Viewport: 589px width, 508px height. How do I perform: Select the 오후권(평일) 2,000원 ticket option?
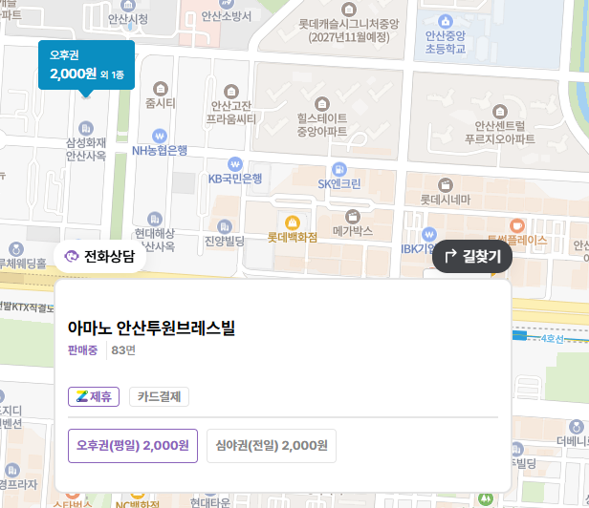pyautogui.click(x=133, y=446)
